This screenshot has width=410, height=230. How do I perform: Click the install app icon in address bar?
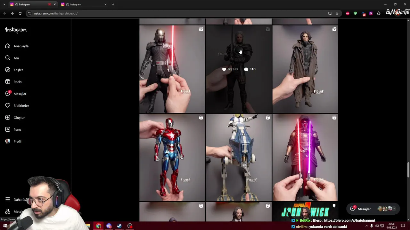click(330, 13)
